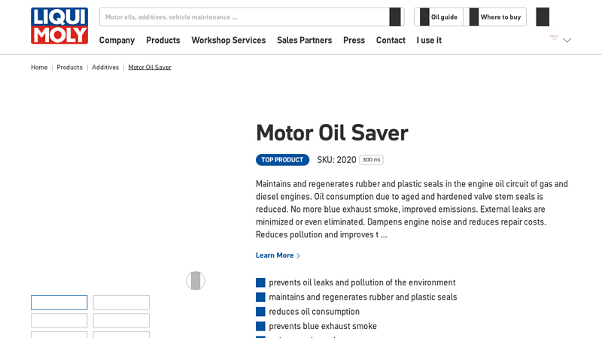Screen dimensions: 602x338
Task: Click the Learn More link
Action: coord(278,255)
